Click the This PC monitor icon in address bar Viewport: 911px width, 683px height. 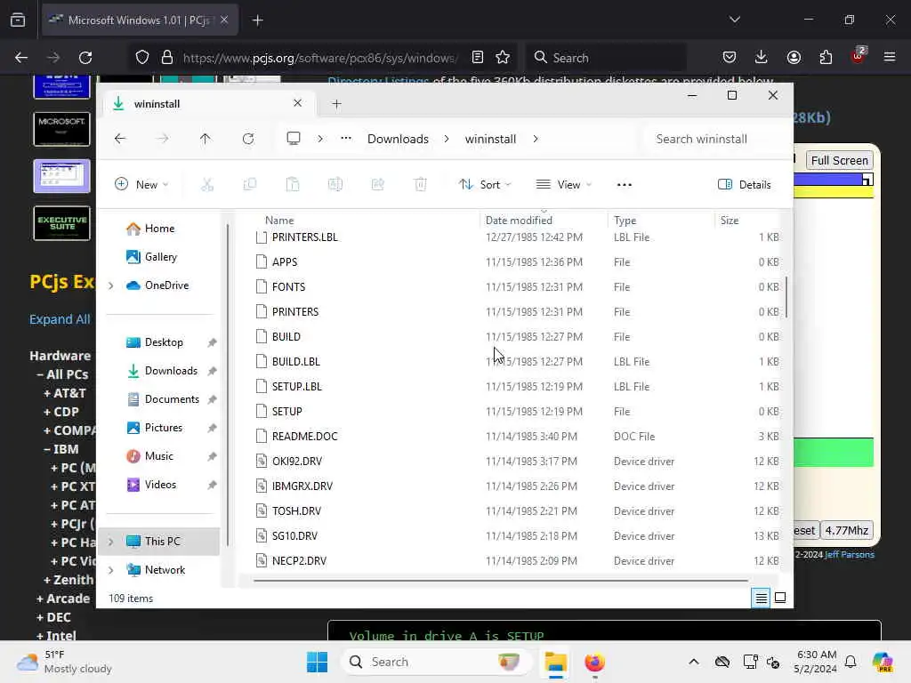tap(294, 139)
